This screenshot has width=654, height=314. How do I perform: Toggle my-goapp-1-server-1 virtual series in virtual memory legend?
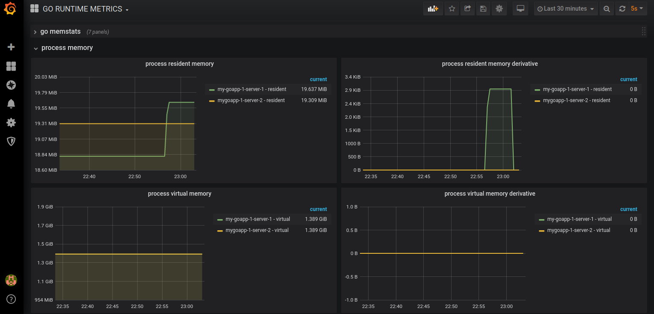point(258,219)
